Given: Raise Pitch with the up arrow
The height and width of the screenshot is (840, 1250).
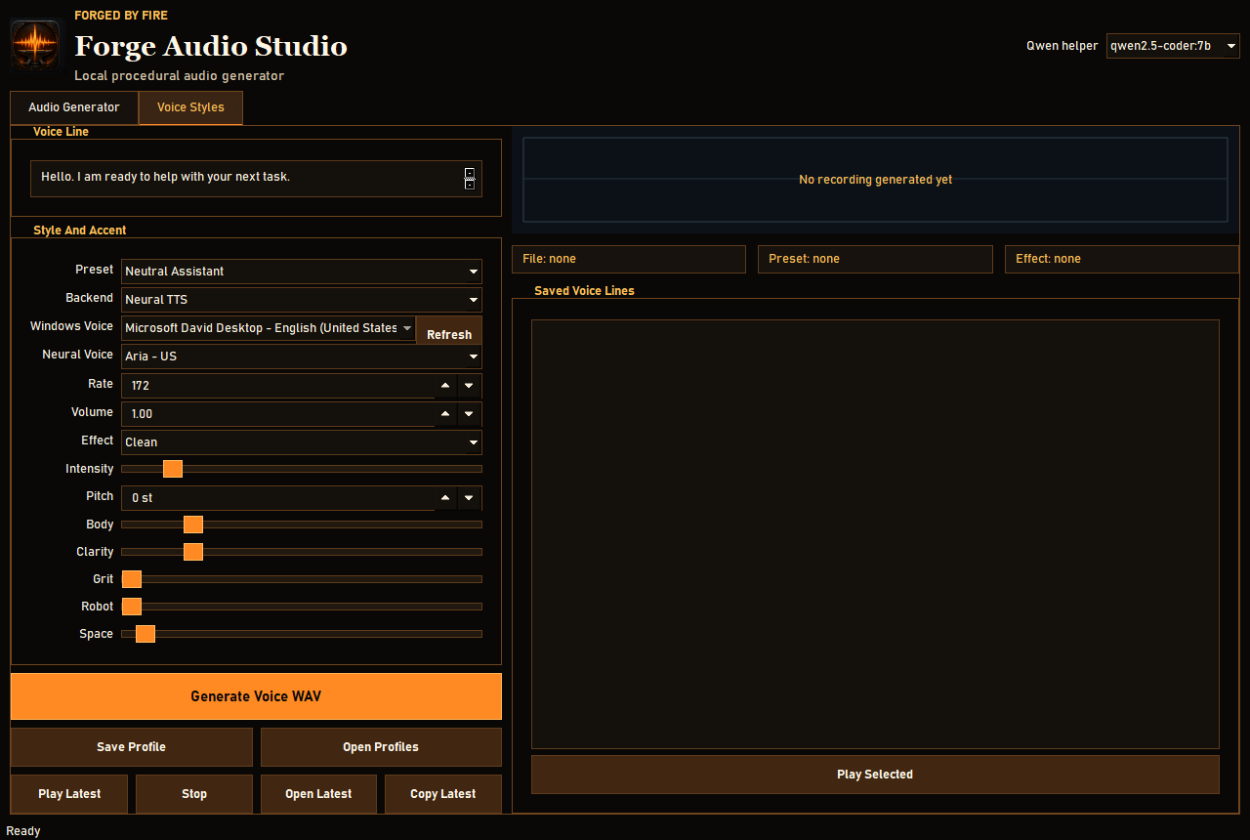Looking at the screenshot, I should click(x=445, y=498).
